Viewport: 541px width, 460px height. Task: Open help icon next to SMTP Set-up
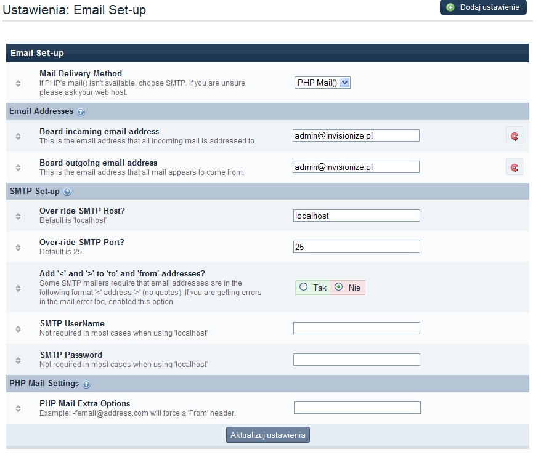coord(68,192)
